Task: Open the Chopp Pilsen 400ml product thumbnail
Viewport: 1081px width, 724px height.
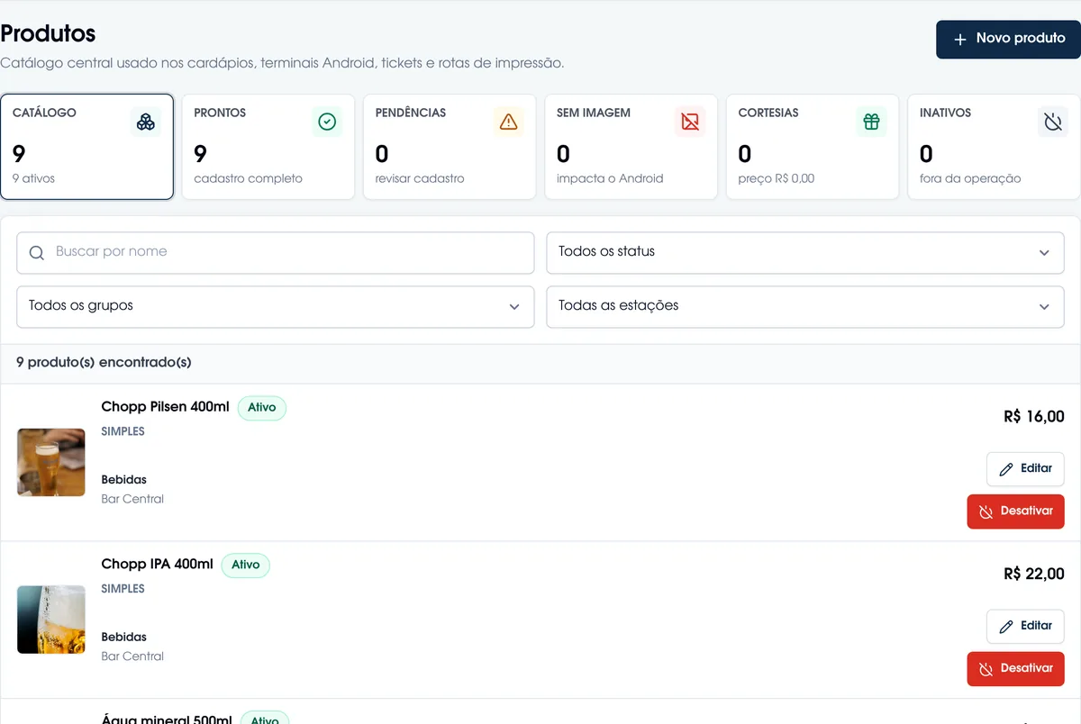Action: pyautogui.click(x=51, y=462)
